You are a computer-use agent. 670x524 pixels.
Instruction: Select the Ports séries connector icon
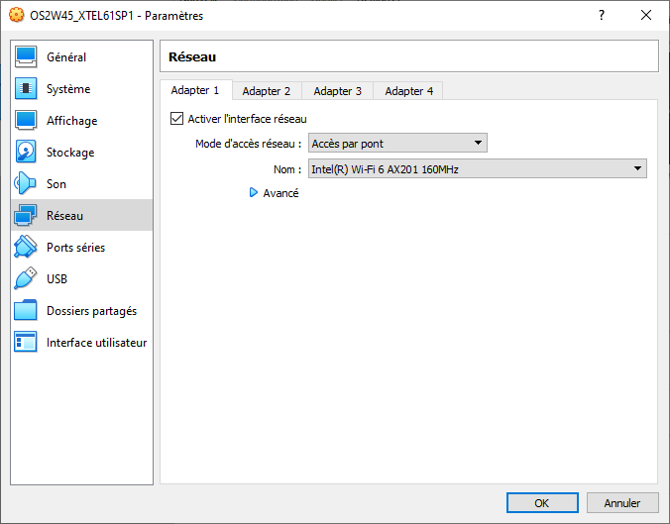coord(27,248)
